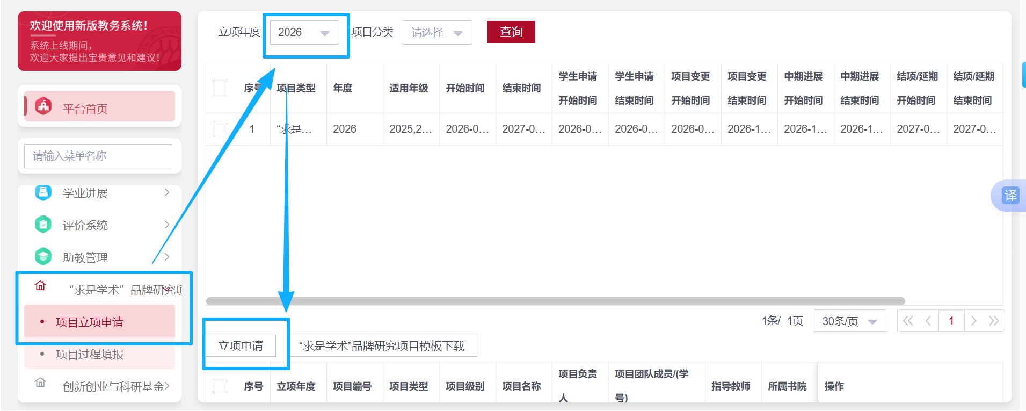Select 项目过程填报 in sidebar menu
The width and height of the screenshot is (1026, 411).
tap(90, 354)
